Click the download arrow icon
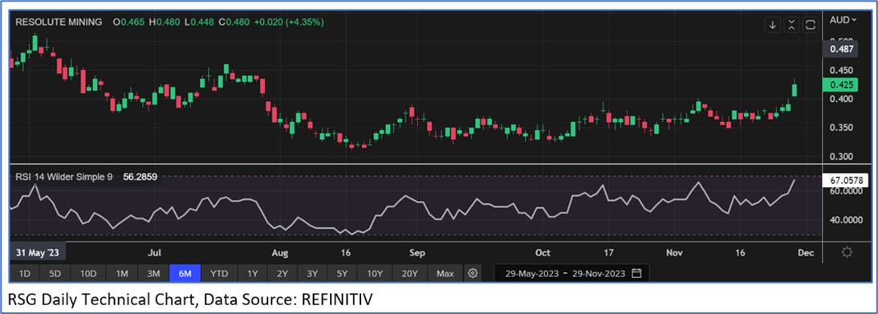Viewport: 878px width, 314px height. click(773, 25)
